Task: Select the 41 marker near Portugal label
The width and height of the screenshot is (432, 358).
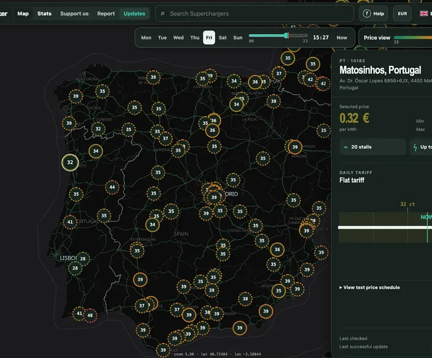Action: click(70, 222)
